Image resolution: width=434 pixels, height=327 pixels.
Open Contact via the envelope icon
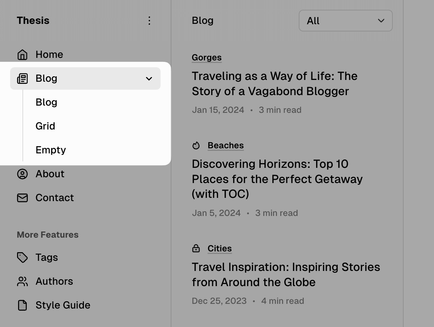[22, 198]
